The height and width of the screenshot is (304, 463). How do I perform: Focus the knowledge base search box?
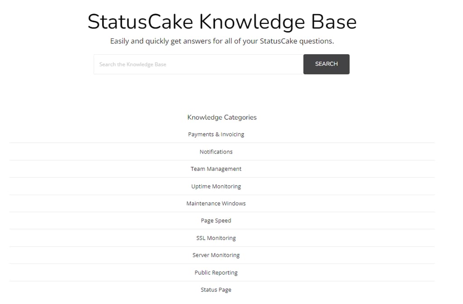198,64
